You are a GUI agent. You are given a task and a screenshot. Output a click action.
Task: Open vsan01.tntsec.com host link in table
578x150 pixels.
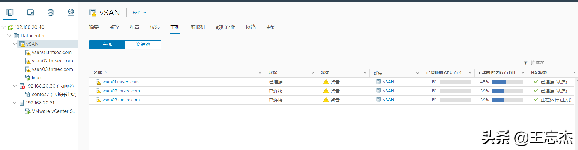pyautogui.click(x=120, y=82)
